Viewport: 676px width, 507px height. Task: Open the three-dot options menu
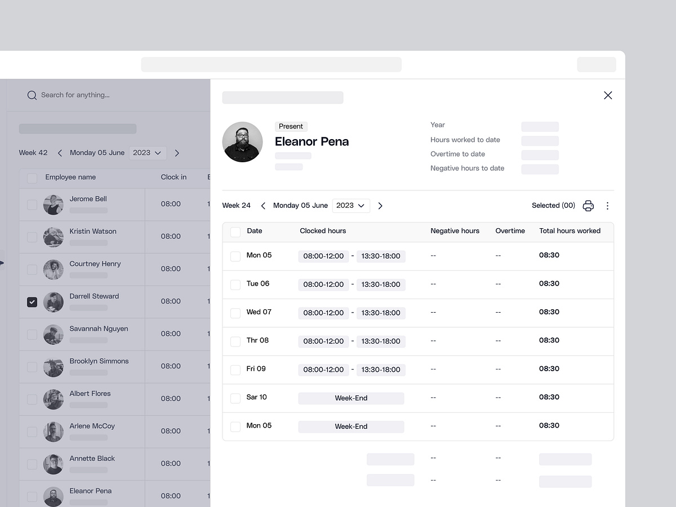(x=607, y=206)
